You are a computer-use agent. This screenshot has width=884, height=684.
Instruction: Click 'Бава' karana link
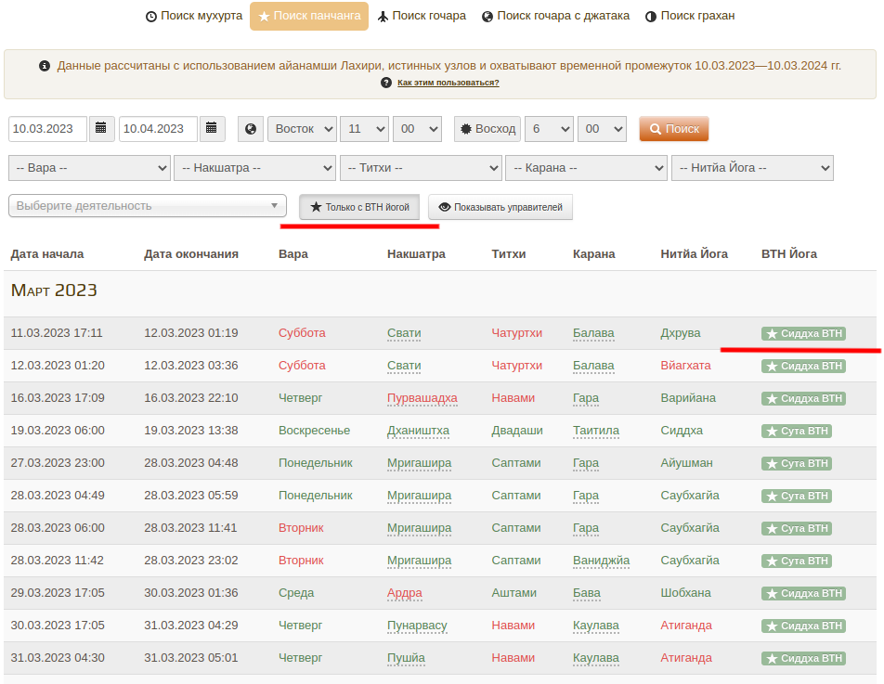(587, 593)
